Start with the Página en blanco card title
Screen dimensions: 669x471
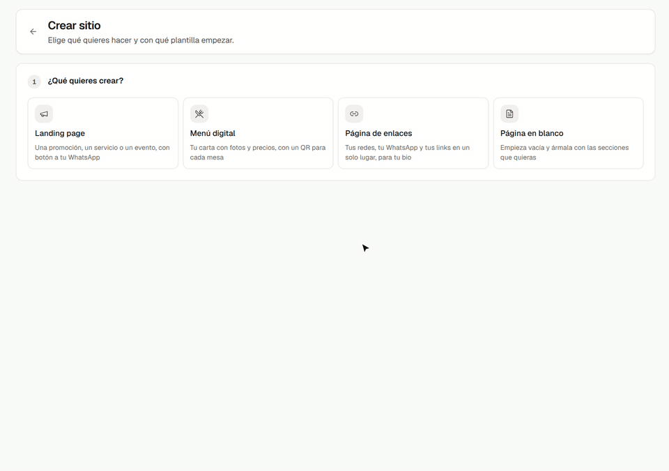(532, 133)
